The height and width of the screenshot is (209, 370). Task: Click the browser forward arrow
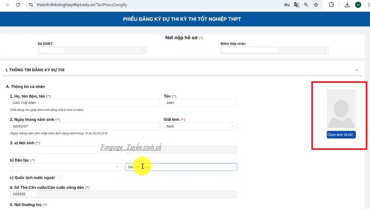tap(7, 5)
